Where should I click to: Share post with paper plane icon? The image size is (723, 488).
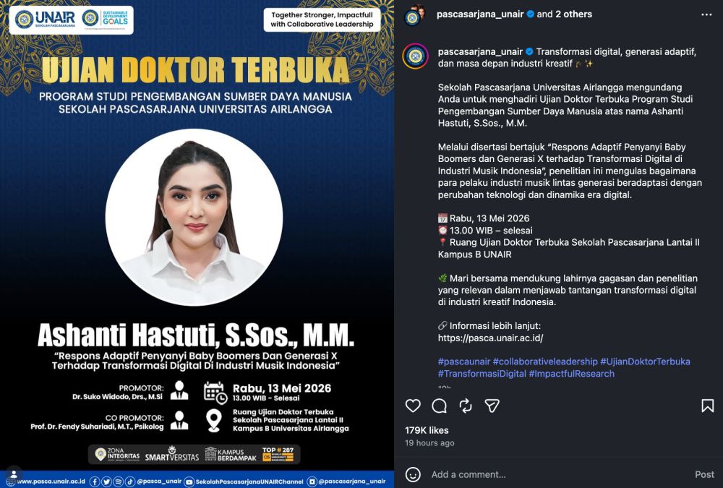tap(492, 406)
